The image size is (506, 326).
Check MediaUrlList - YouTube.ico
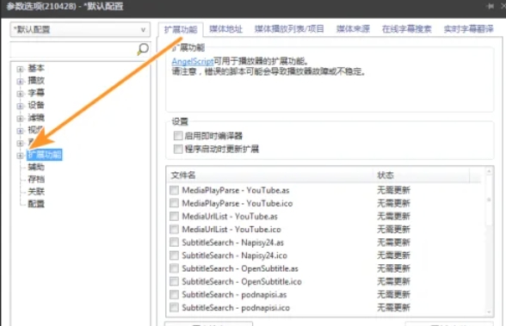174,230
